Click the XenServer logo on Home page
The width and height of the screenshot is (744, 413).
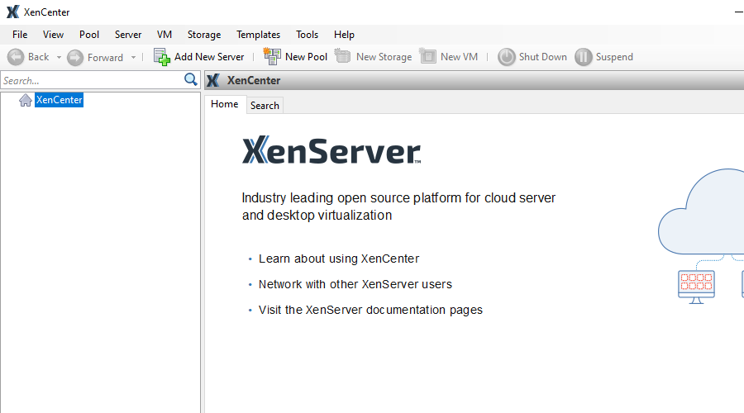(331, 151)
